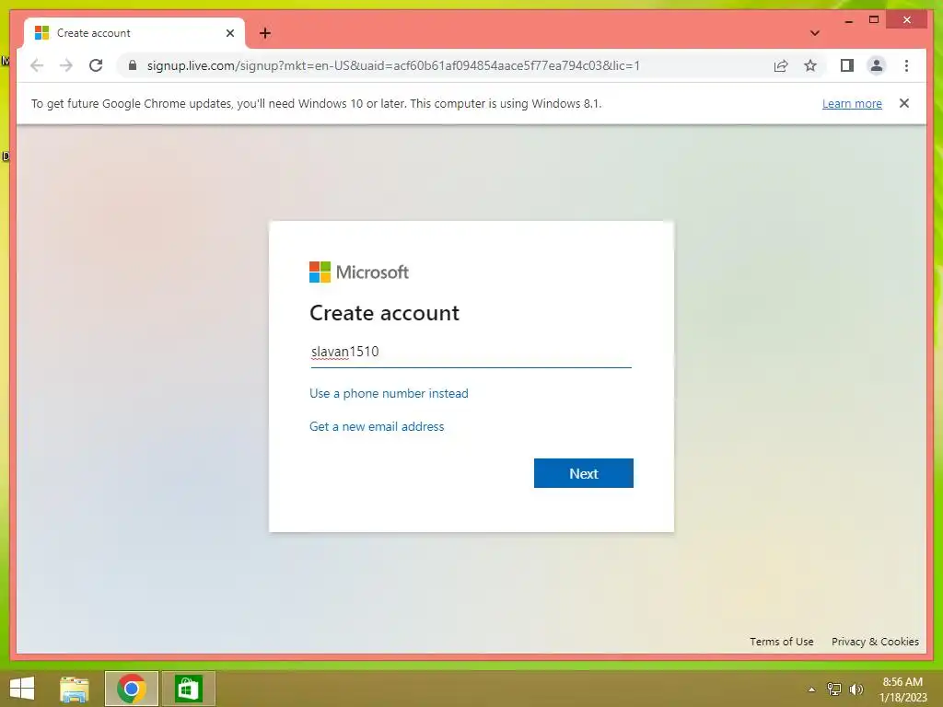
Task: Bookmark this page with the star
Action: tap(810, 65)
